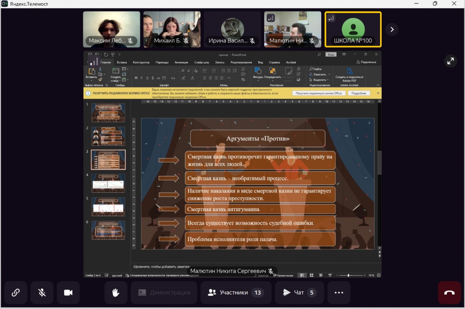The width and height of the screenshot is (465, 309).
Task: Open the Упорядочить dropdown in the ribbon
Action: coord(272,77)
